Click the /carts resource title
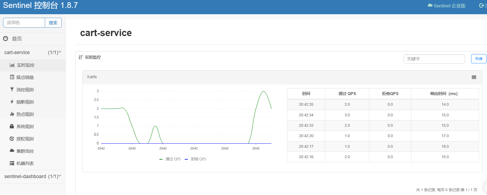The height and width of the screenshot is (195, 487). [x=92, y=77]
